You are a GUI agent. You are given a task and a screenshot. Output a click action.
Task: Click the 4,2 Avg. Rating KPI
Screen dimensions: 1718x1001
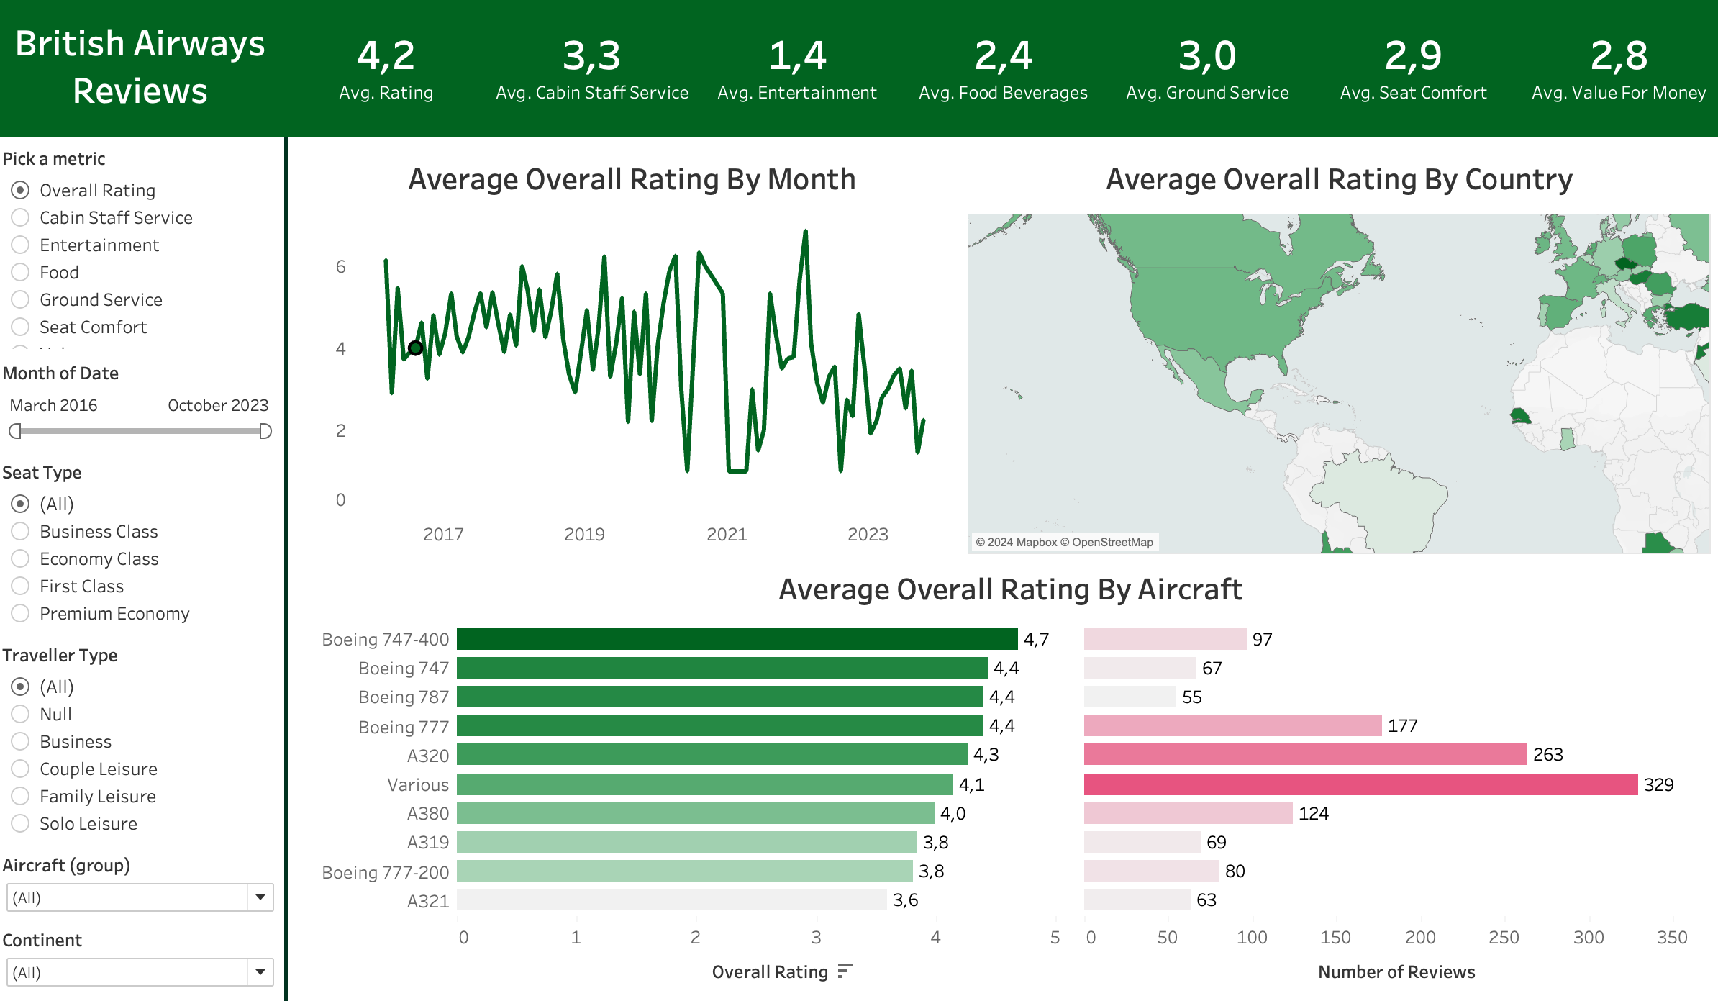(386, 70)
